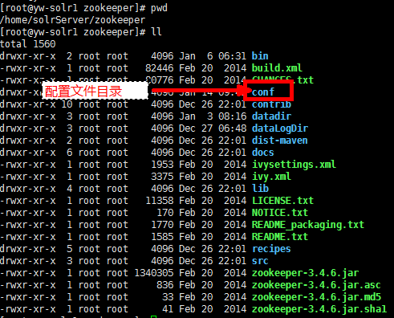Select the link count 6 on the docs row
The height and width of the screenshot is (318, 394).
click(70, 153)
